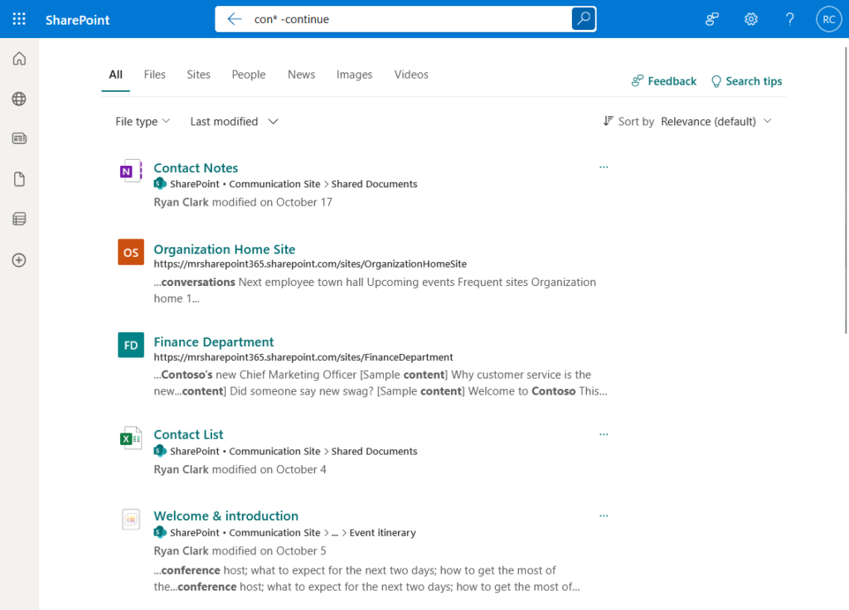
Task: Click Communication Site under Welcome & introduction
Action: pyautogui.click(x=274, y=533)
